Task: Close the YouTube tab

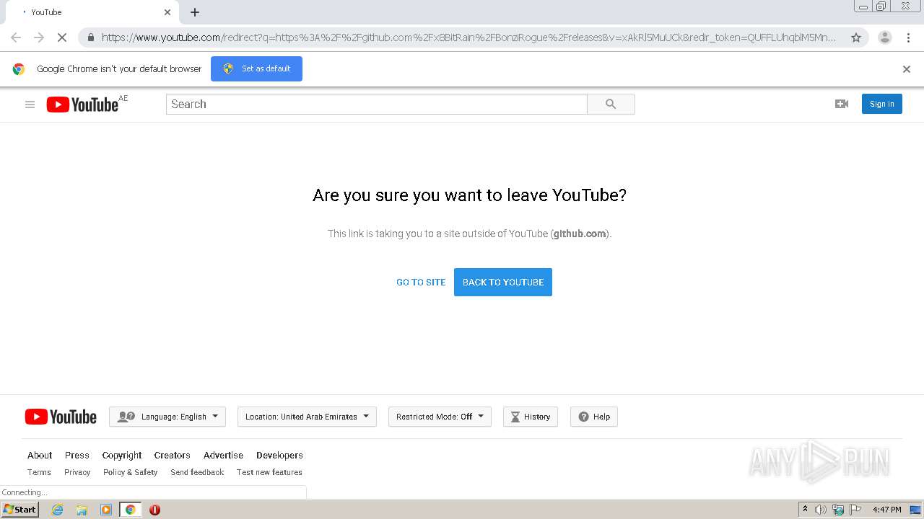Action: (x=167, y=12)
